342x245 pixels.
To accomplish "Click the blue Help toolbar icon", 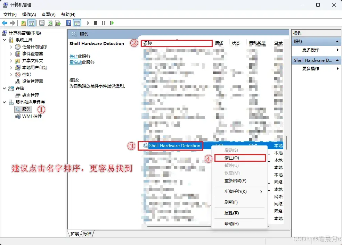I will pyautogui.click(x=68, y=23).
